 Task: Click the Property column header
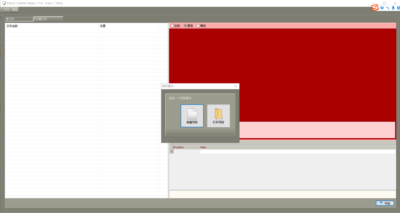[x=186, y=147]
